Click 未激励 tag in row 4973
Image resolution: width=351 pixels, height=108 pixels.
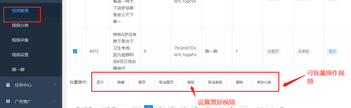pos(304,51)
